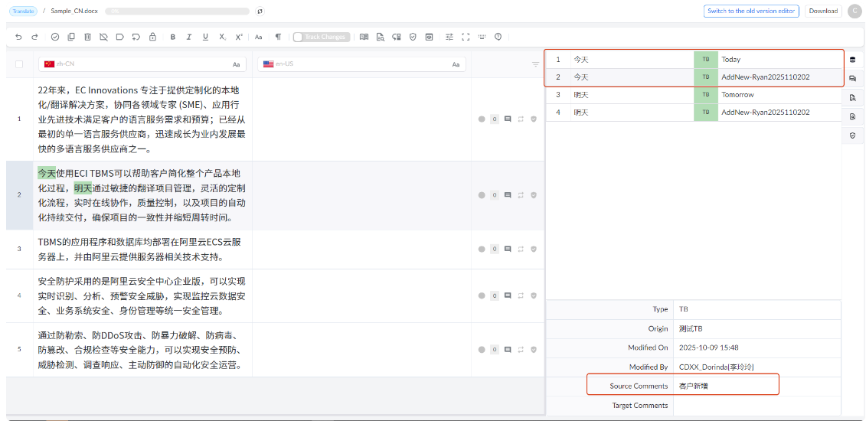The height and width of the screenshot is (421, 866).
Task: Insert a tag using the tag icon
Action: pyautogui.click(x=120, y=37)
